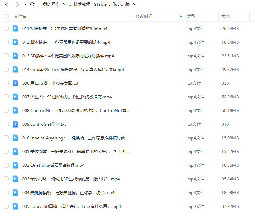Check the box for 012.脚本精讲 file

point(6,42)
